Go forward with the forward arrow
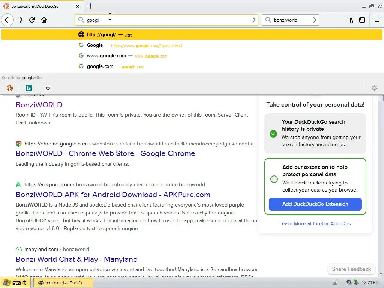This screenshot has width=384, height=288. coord(20,20)
